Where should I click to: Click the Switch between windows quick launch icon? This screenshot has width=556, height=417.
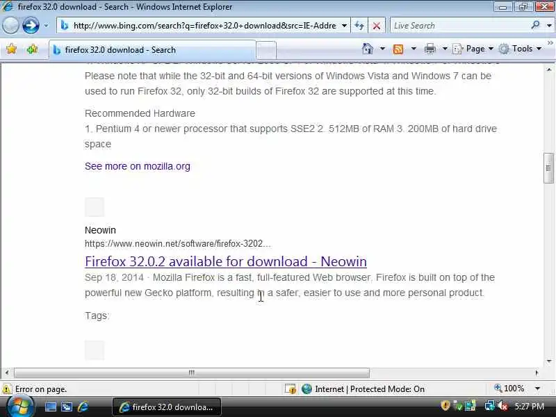(x=67, y=407)
